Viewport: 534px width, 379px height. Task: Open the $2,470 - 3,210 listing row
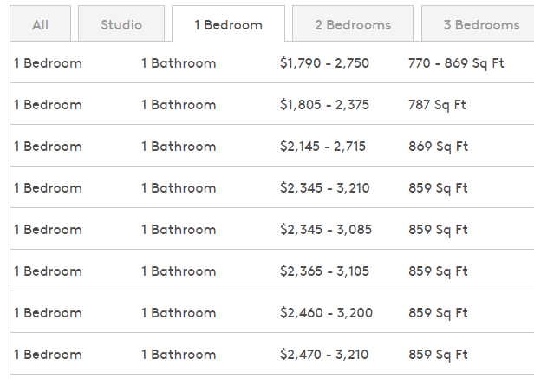pos(272,354)
